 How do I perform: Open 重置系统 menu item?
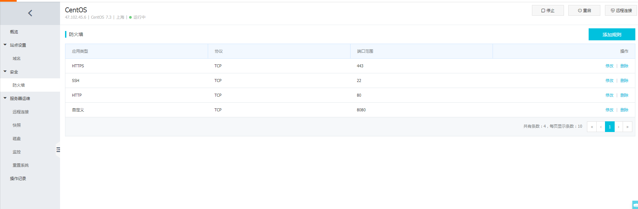(21, 165)
